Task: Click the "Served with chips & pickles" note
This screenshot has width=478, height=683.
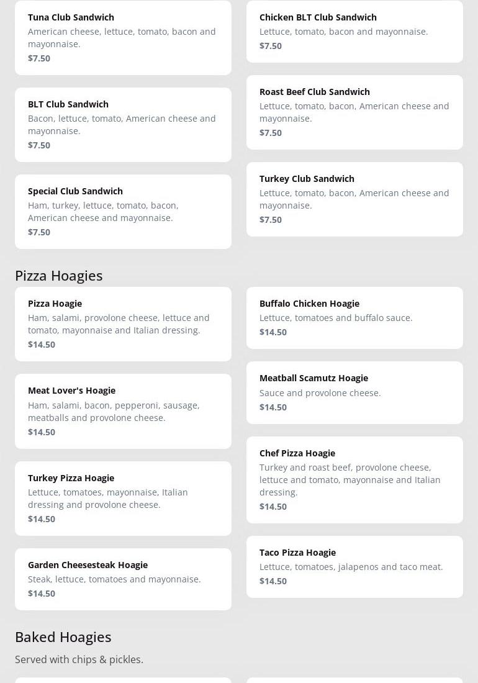Action: coord(79,659)
